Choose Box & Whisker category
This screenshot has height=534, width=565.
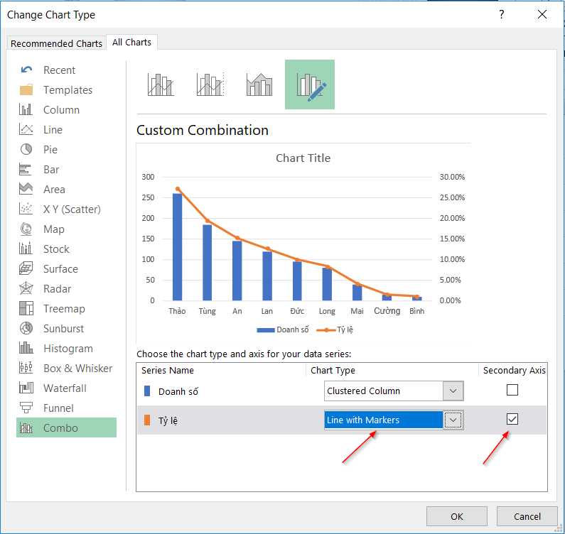pyautogui.click(x=66, y=368)
